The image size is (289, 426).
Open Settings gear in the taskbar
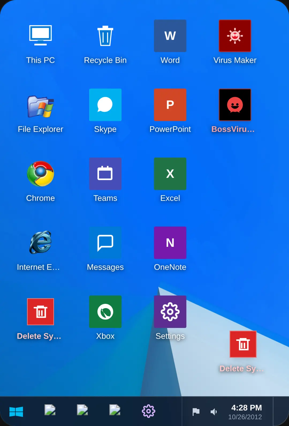click(149, 411)
